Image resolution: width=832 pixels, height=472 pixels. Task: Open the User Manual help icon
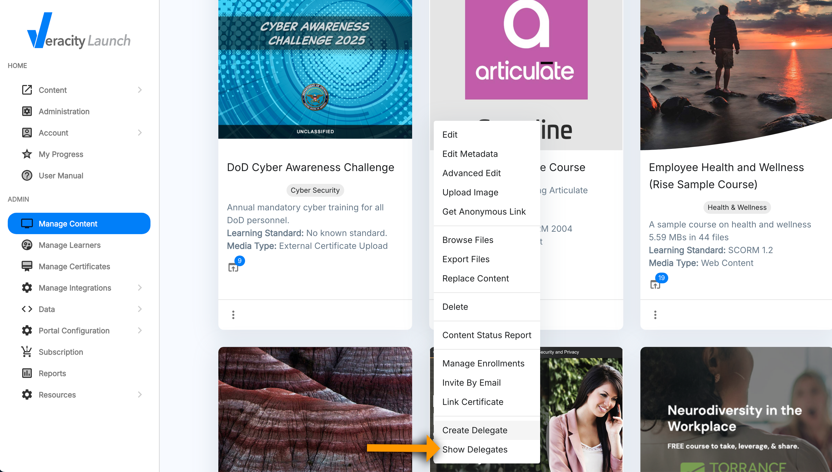(27, 175)
